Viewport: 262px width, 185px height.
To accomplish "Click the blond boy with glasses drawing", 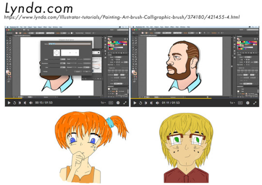I will click(186, 148).
